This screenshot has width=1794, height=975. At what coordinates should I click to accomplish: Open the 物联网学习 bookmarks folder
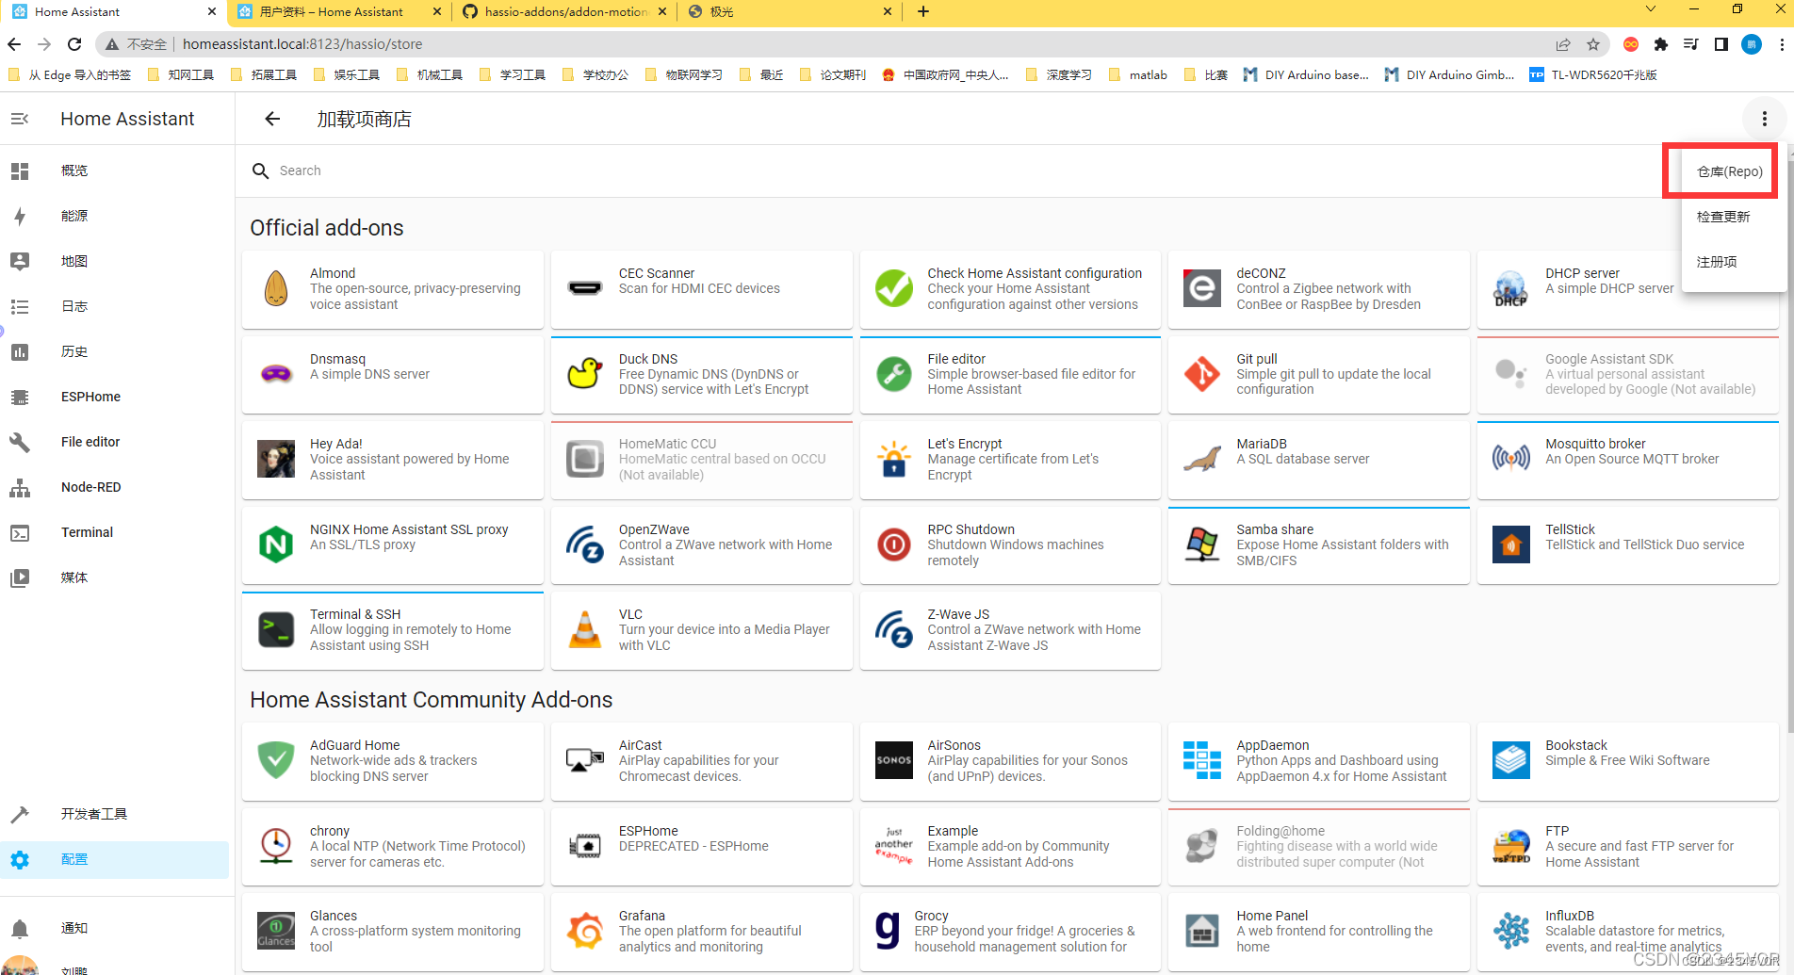[x=684, y=74]
